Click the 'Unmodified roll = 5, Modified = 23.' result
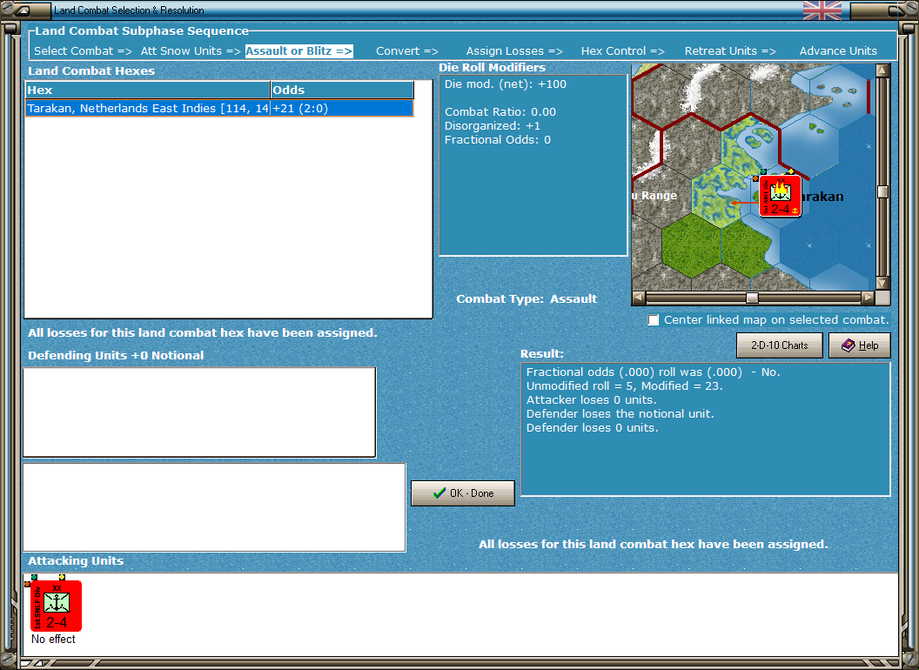Viewport: 919px width, 670px height. pyautogui.click(x=624, y=385)
